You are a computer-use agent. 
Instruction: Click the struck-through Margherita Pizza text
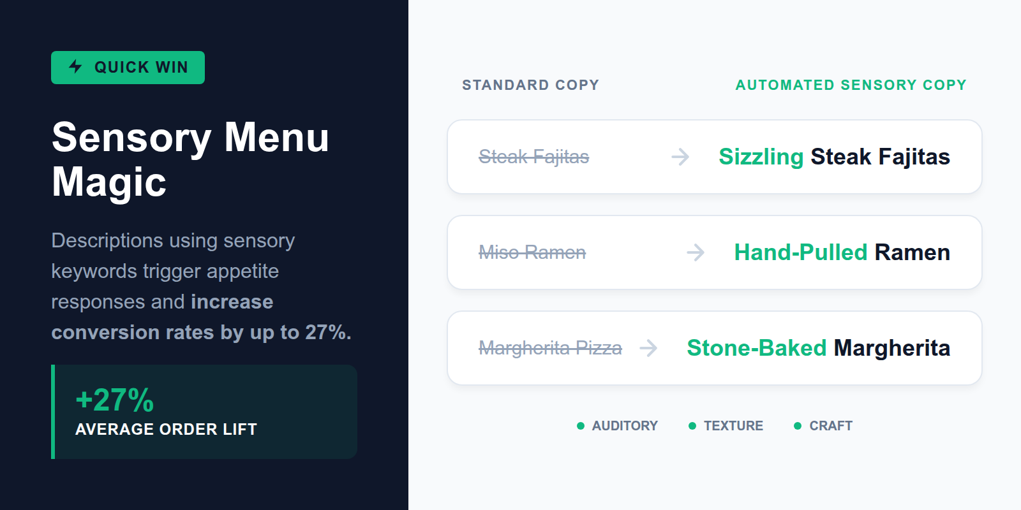(x=550, y=348)
